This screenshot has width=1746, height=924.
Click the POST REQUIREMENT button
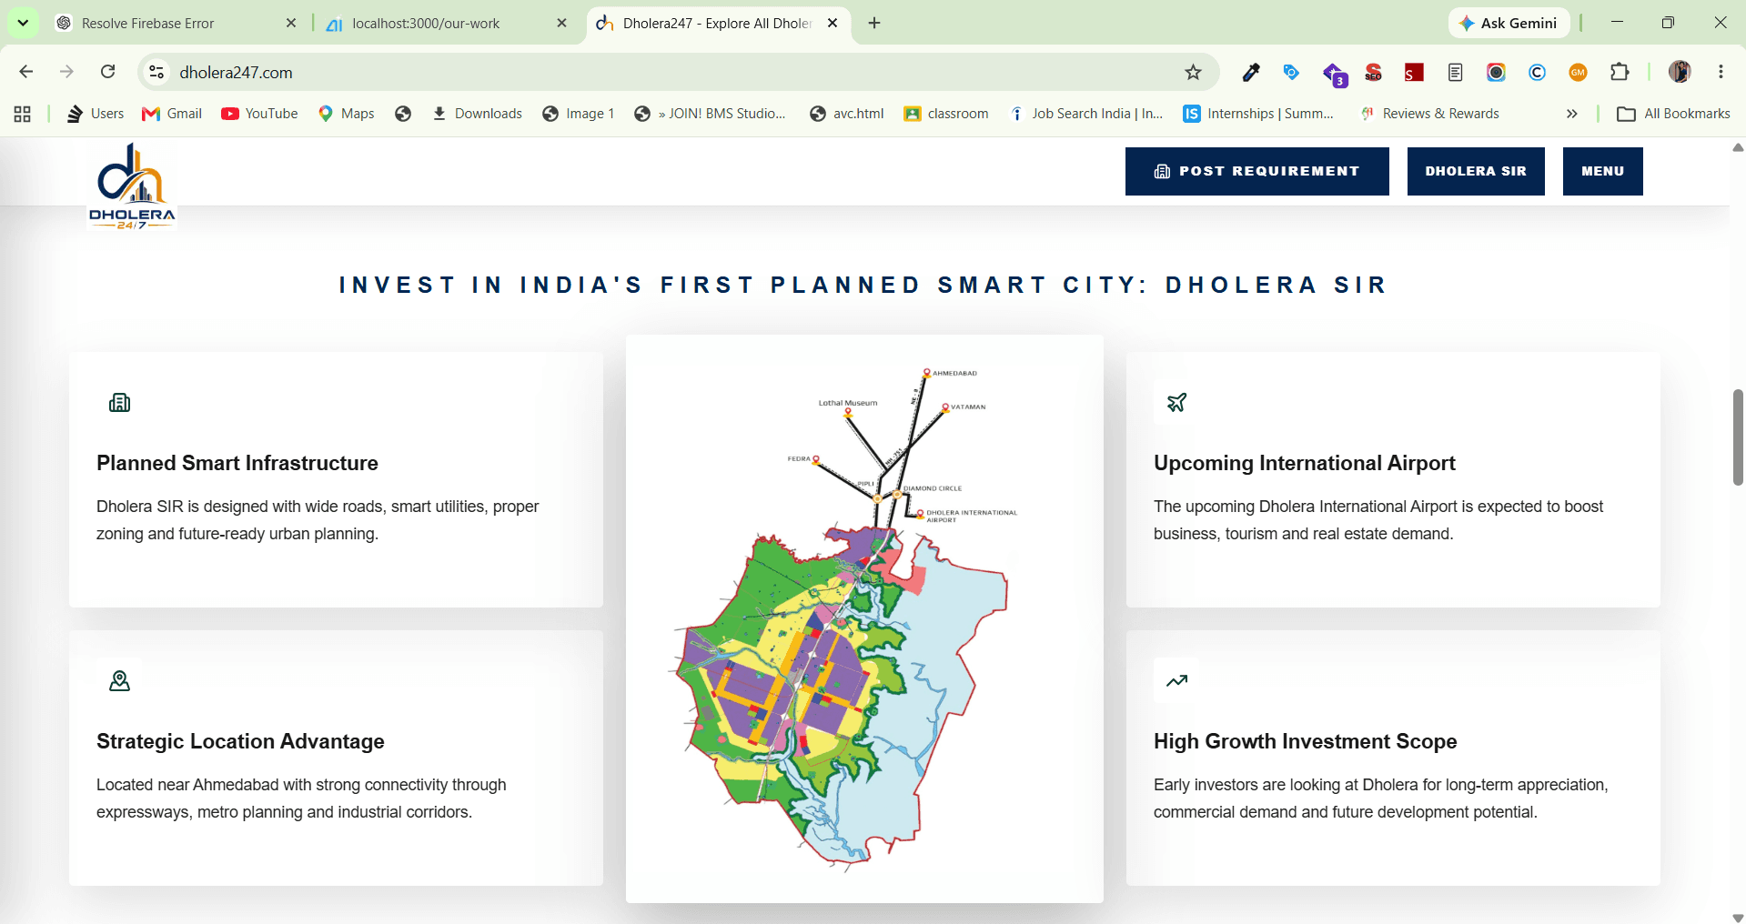pos(1257,171)
